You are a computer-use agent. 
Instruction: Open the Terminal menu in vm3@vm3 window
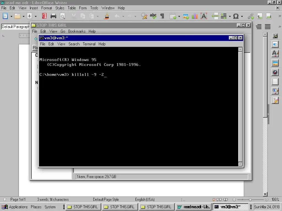(89, 44)
